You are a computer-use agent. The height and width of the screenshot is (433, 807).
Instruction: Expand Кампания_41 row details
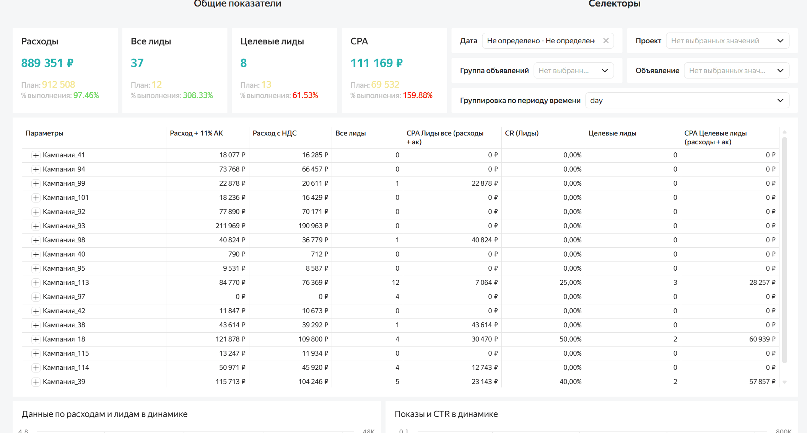coord(36,155)
